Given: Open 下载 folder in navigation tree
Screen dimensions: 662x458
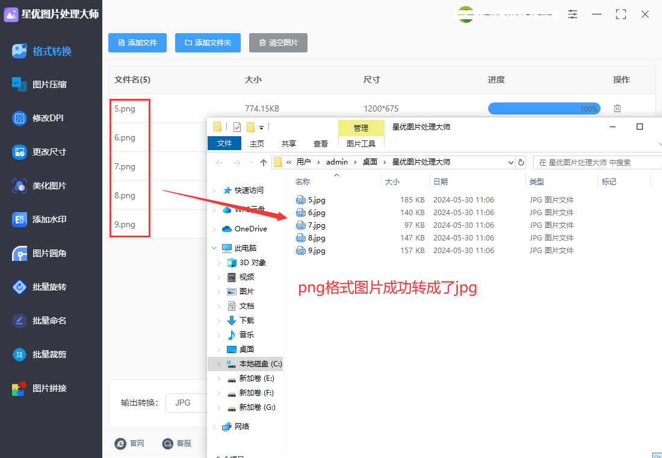Looking at the screenshot, I should tap(247, 321).
